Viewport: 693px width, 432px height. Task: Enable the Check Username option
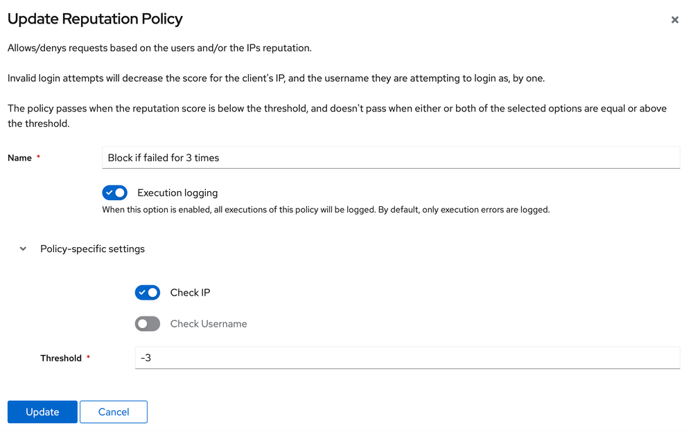point(147,323)
